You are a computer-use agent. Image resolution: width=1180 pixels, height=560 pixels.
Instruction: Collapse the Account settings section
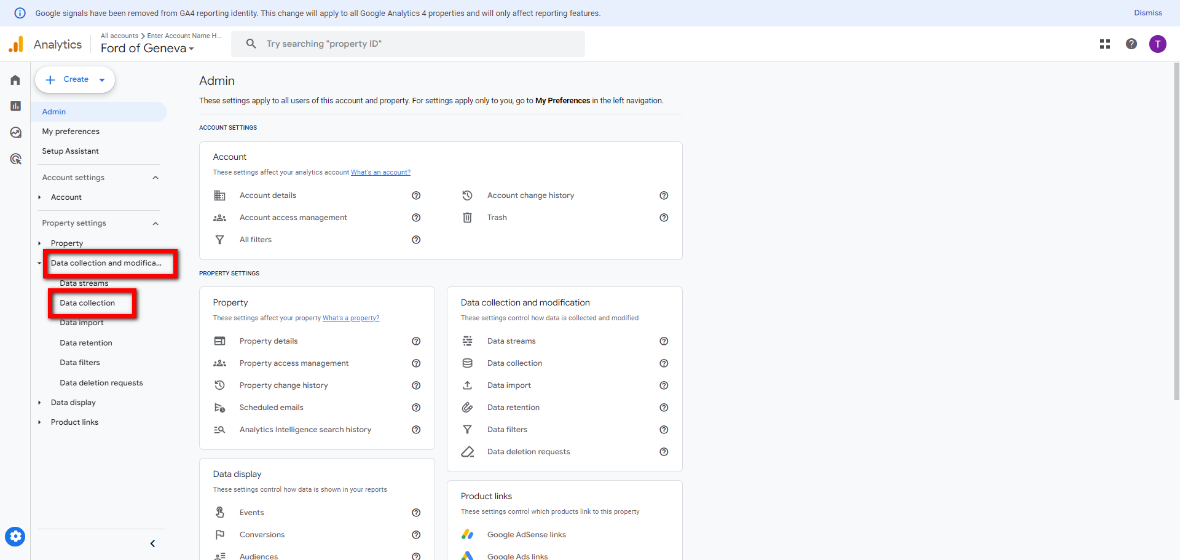(155, 178)
